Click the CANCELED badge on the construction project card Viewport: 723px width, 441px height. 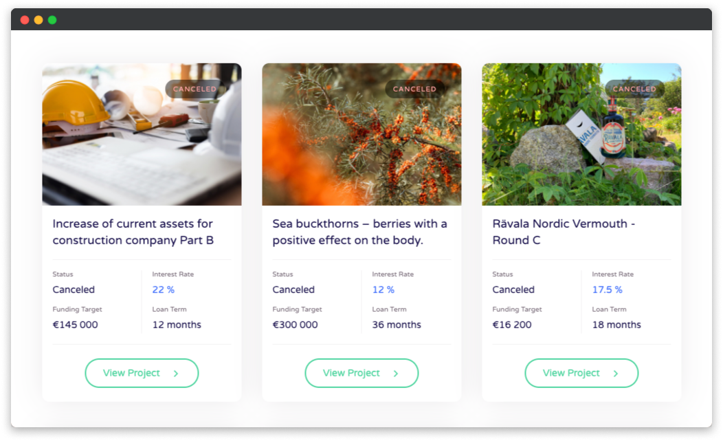click(194, 89)
